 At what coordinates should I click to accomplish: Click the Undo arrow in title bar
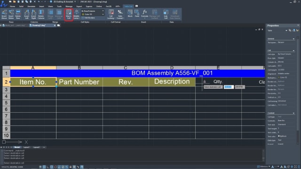pos(39,1)
